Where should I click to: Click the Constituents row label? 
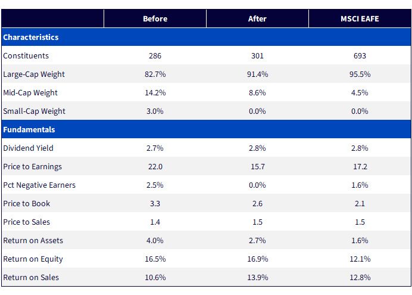click(26, 56)
